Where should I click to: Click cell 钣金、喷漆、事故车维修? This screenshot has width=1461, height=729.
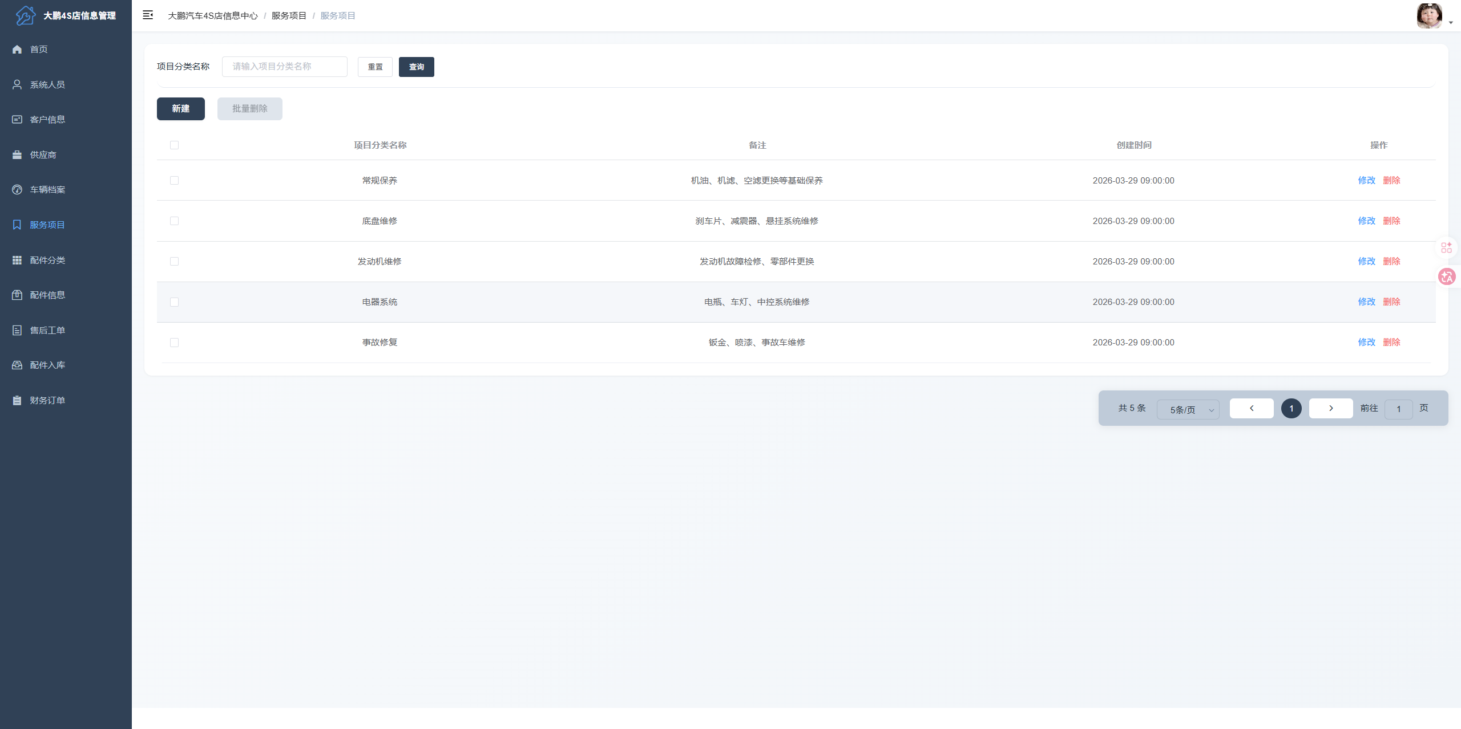click(757, 343)
